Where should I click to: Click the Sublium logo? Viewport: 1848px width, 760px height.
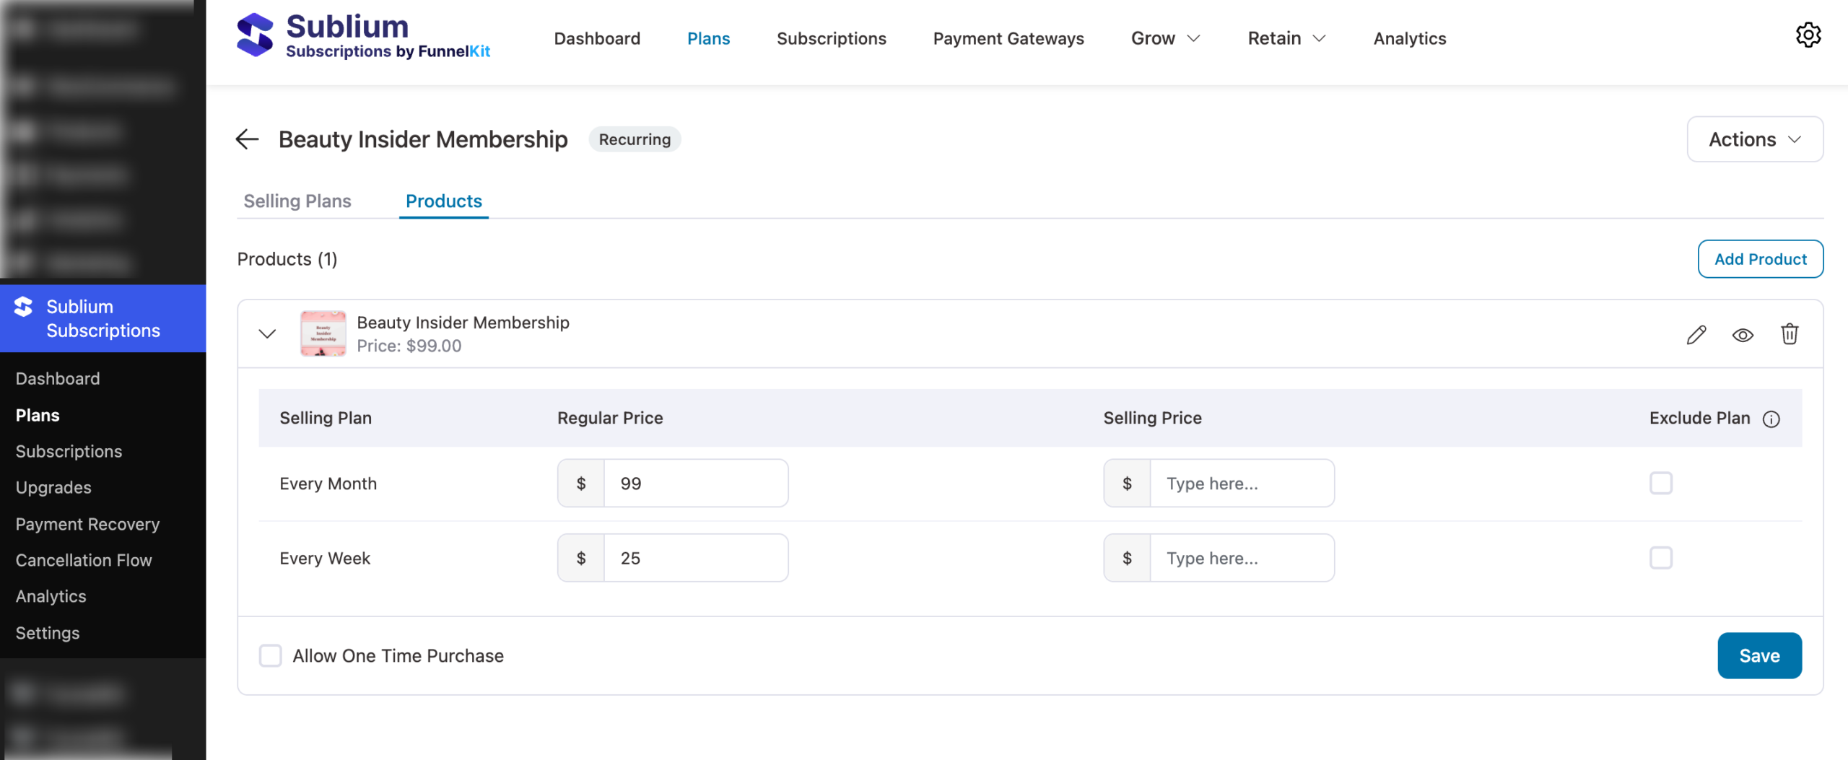coord(257,34)
